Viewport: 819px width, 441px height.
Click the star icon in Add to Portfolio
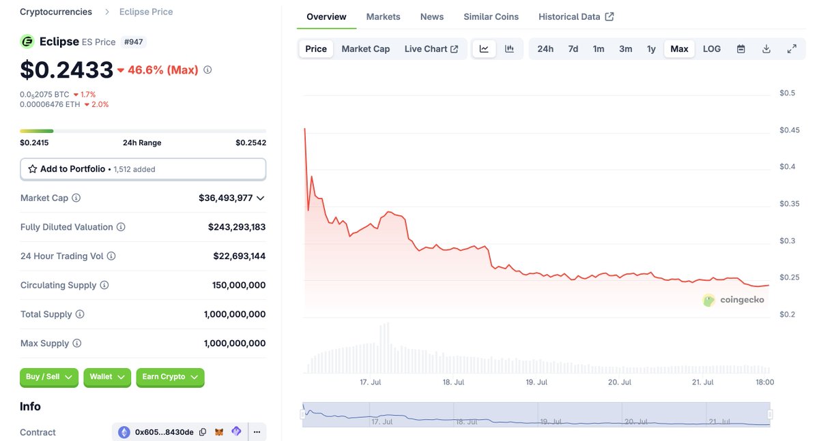coord(32,169)
